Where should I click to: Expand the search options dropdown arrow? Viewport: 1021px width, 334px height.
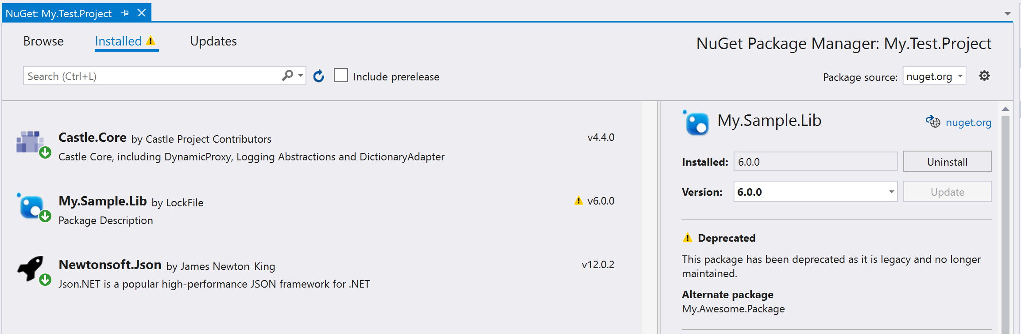click(301, 76)
